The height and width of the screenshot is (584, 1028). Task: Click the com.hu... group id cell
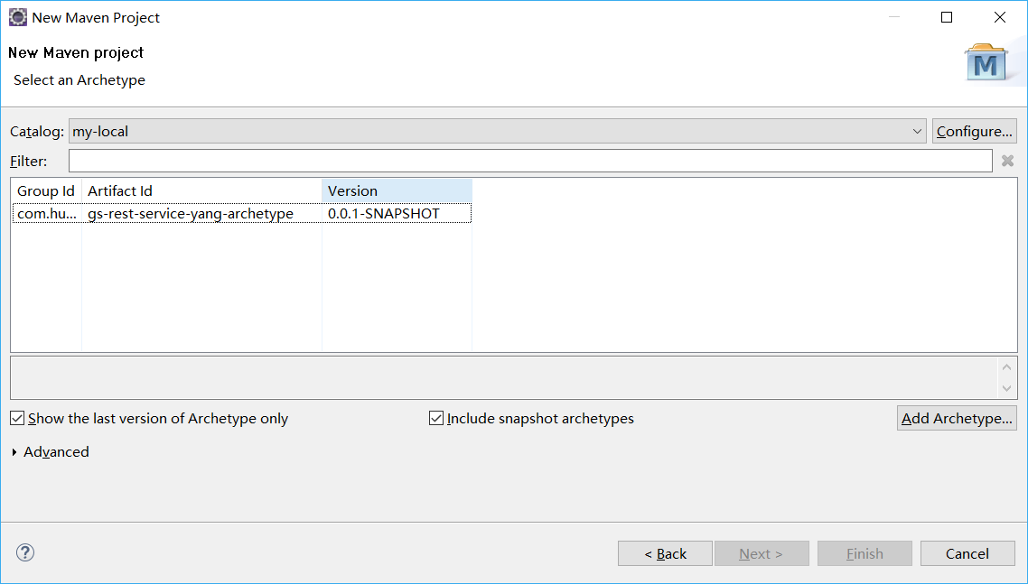[47, 214]
